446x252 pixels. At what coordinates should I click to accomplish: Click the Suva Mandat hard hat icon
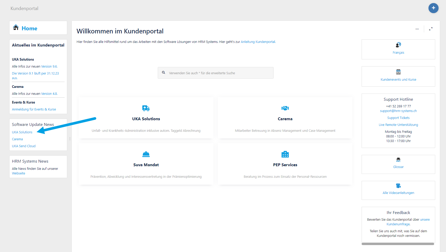[x=146, y=154]
